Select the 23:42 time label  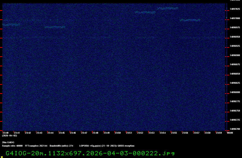tap(28, 133)
